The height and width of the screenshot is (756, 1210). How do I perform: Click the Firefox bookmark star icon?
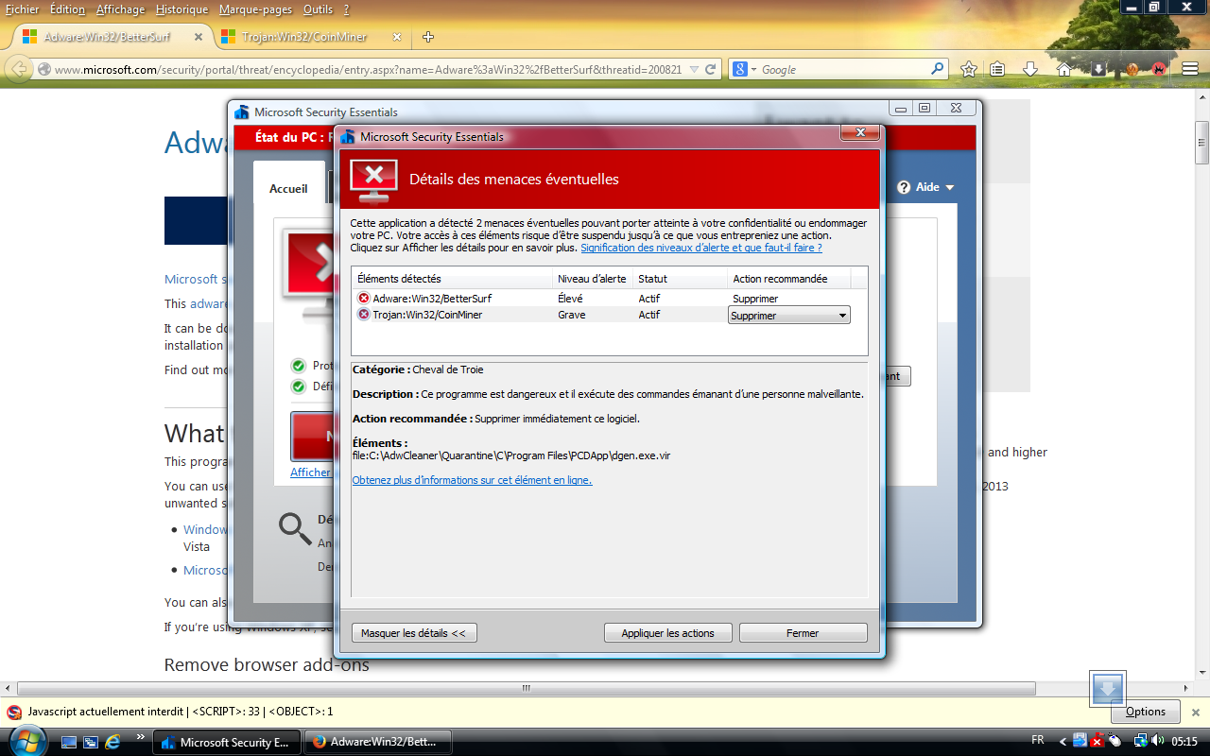[969, 69]
